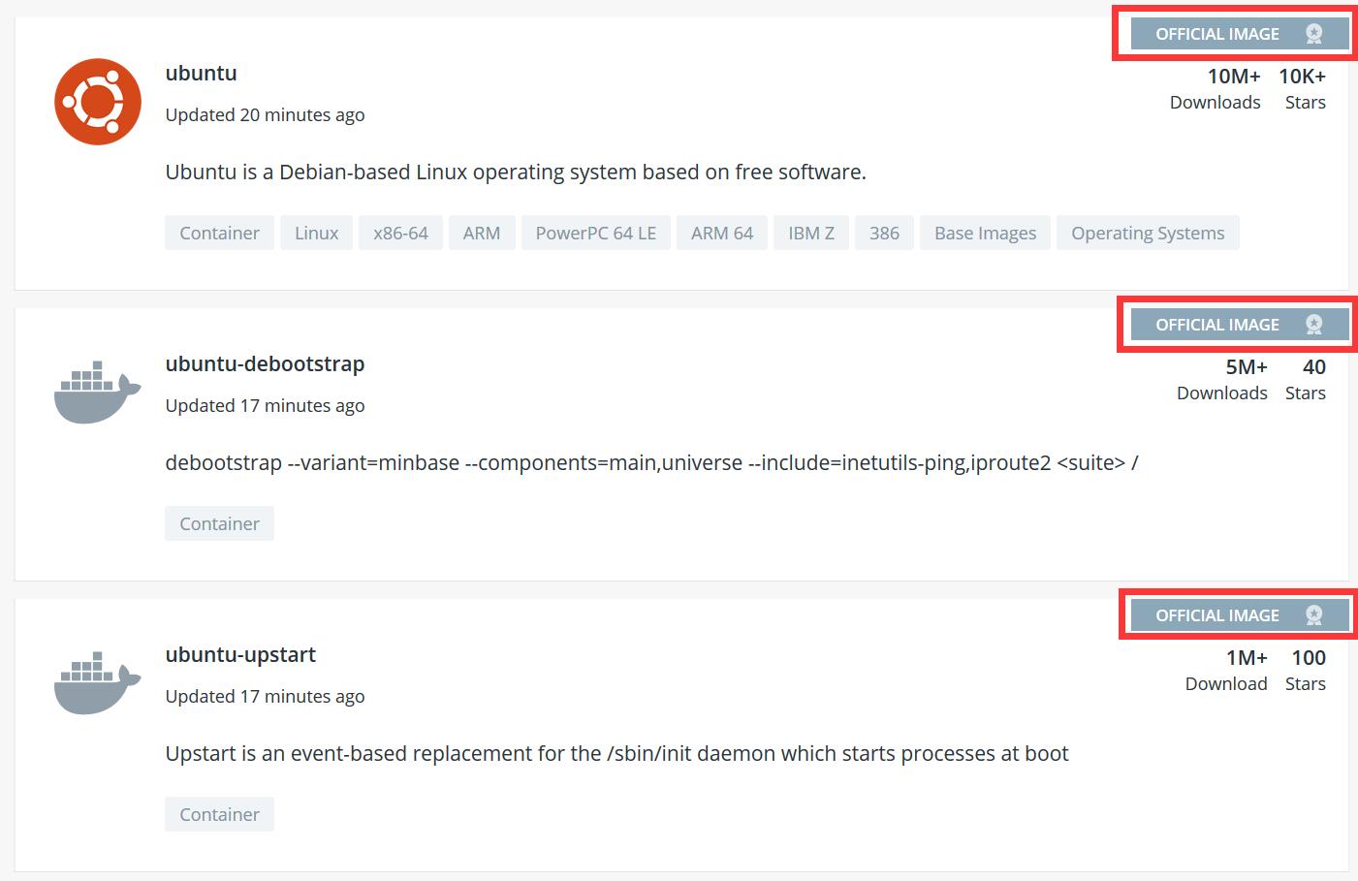Select the ARM 64 tag
The height and width of the screenshot is (881, 1358).
(721, 234)
